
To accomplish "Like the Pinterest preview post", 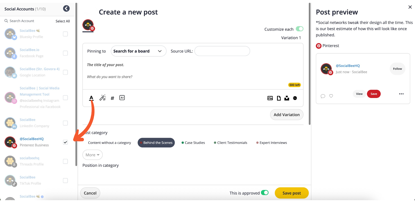I will (x=331, y=96).
